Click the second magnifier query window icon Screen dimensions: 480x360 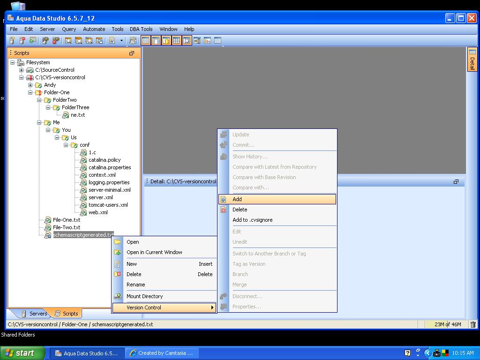(x=79, y=40)
